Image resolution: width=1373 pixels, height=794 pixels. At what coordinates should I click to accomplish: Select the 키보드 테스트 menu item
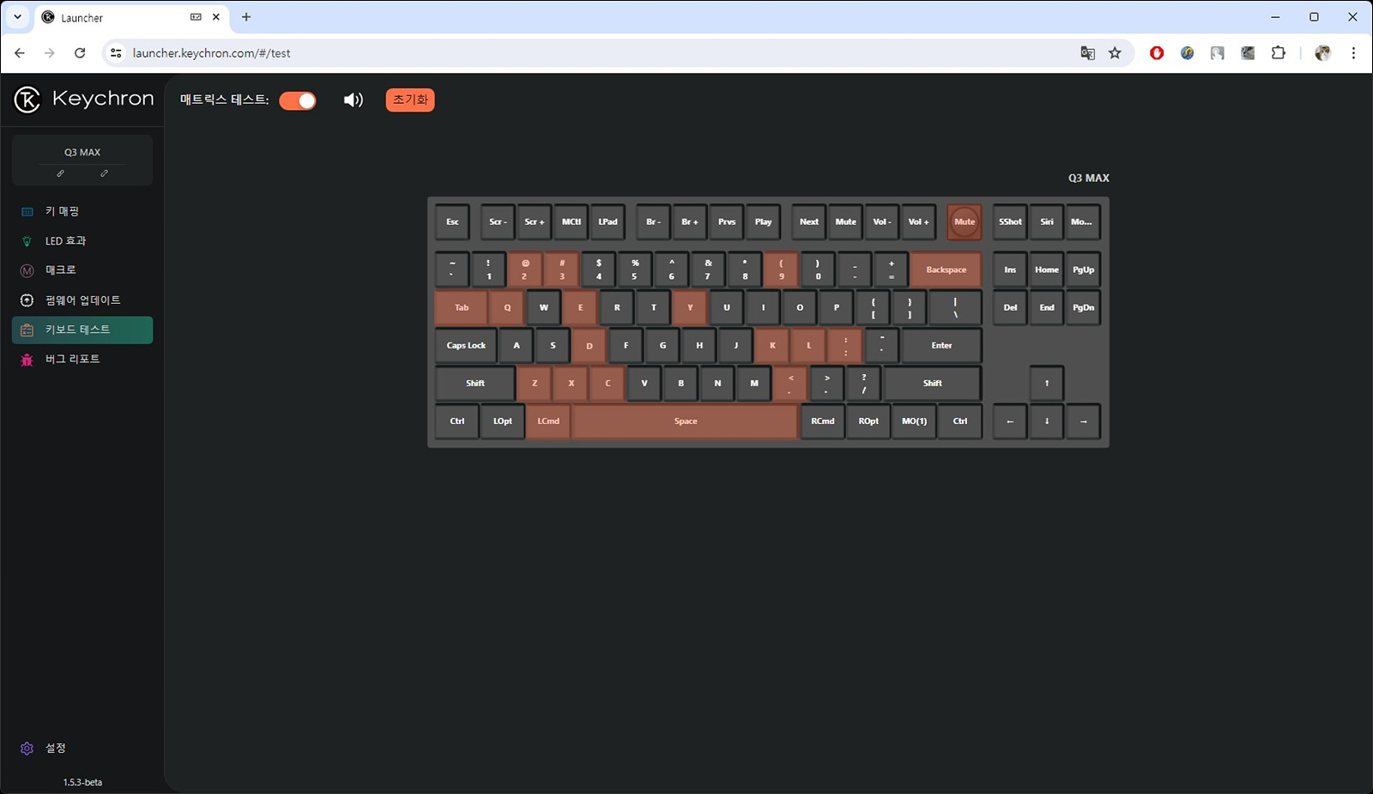click(82, 330)
